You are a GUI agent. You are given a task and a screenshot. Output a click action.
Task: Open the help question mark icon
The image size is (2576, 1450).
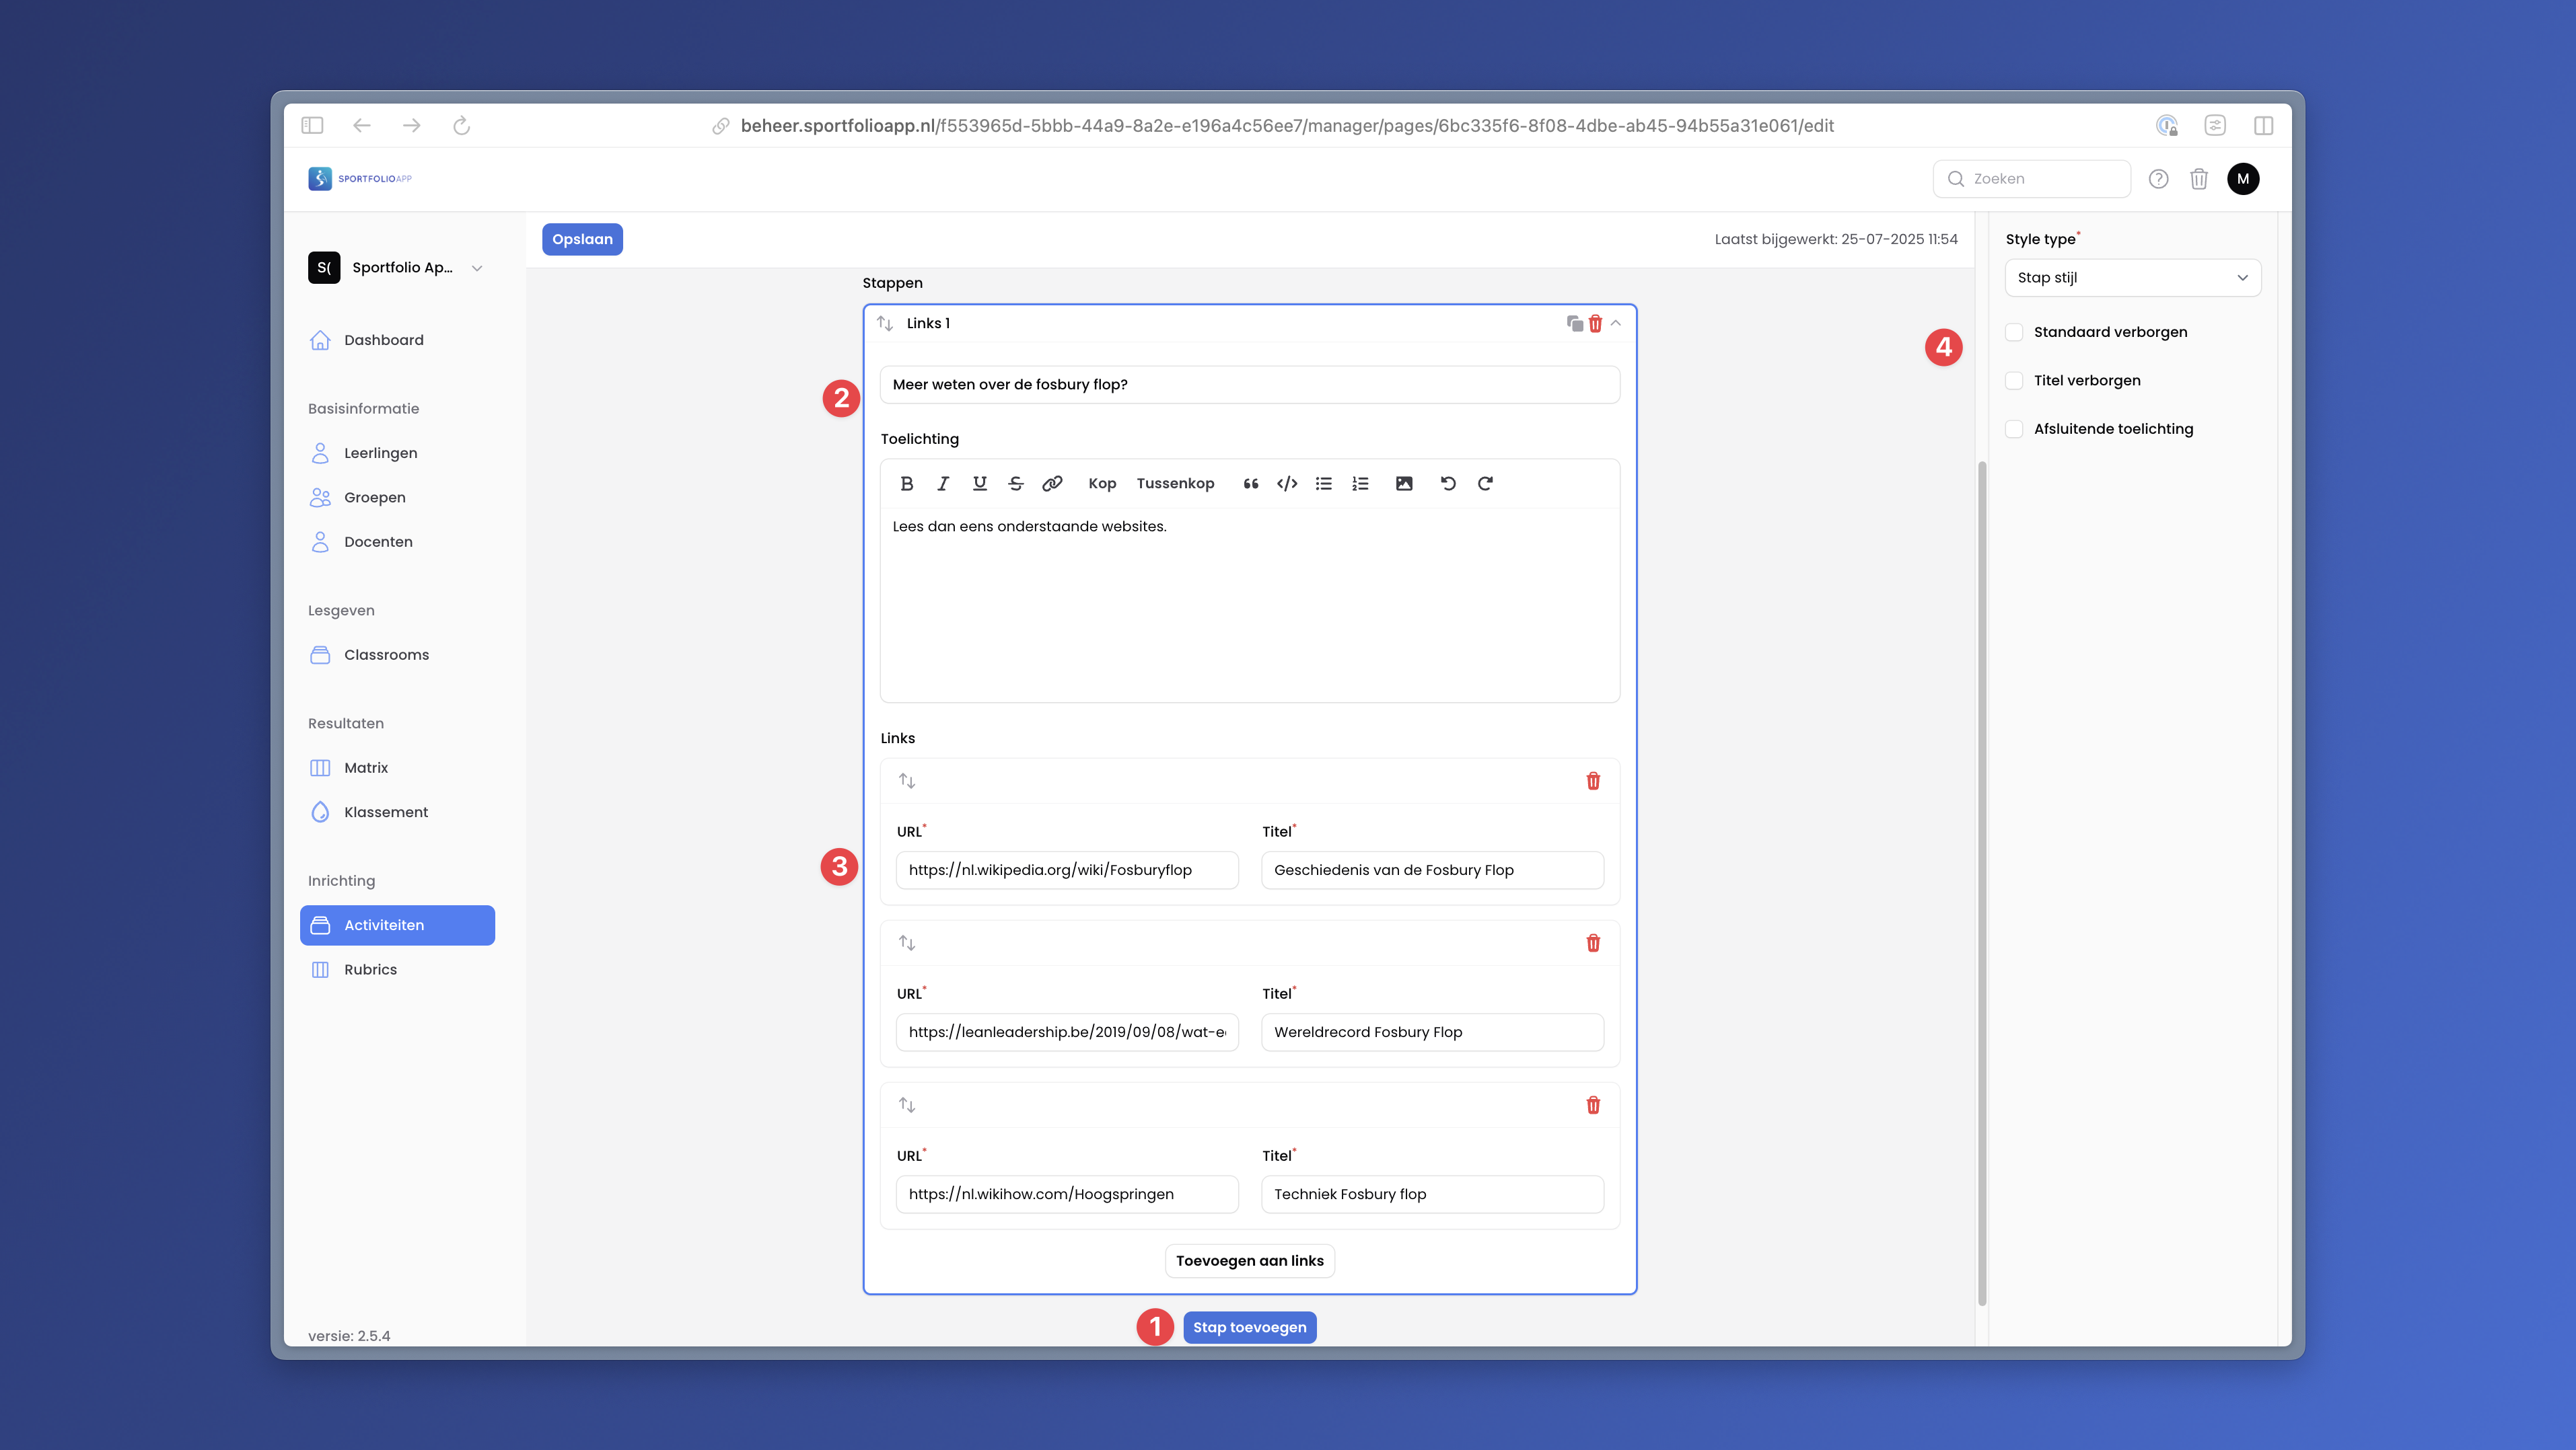point(2158,179)
